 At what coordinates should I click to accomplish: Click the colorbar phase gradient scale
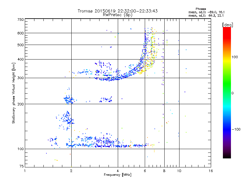coord(227,92)
